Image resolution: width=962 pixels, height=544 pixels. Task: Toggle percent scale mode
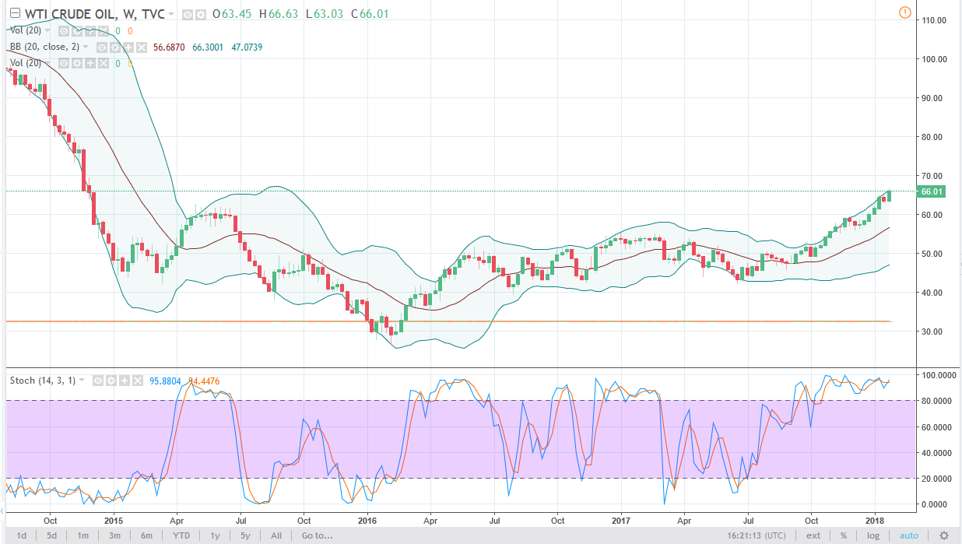click(x=843, y=535)
